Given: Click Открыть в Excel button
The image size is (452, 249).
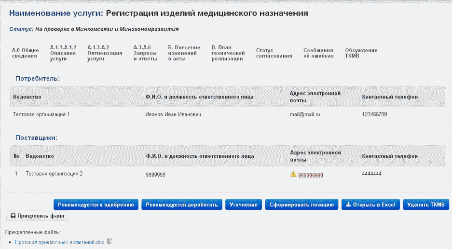Looking at the screenshot, I should click(x=370, y=205).
